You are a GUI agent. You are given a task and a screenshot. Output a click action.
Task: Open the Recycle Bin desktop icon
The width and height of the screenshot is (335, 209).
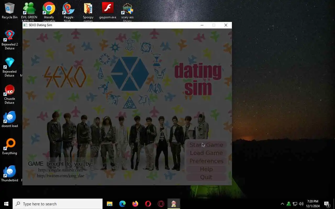coord(10,11)
